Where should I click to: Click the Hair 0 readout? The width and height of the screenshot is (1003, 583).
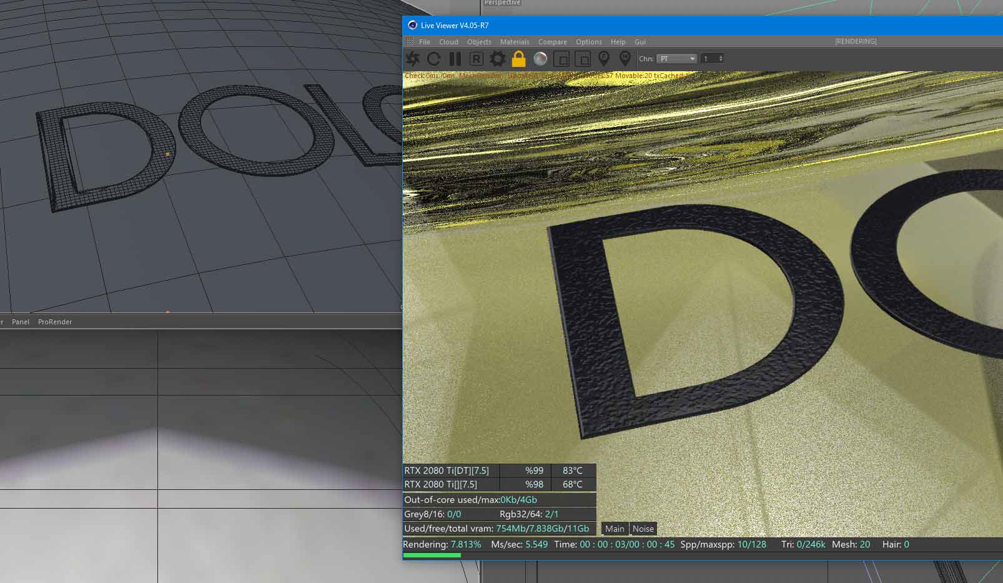[896, 544]
